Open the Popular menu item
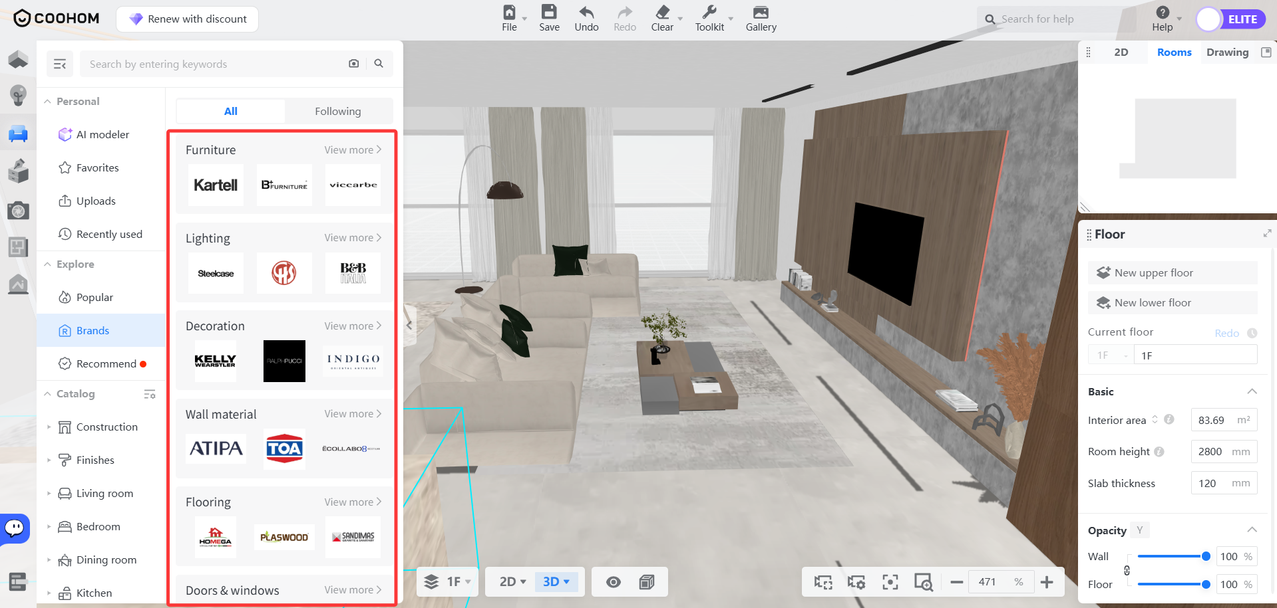 click(x=101, y=298)
